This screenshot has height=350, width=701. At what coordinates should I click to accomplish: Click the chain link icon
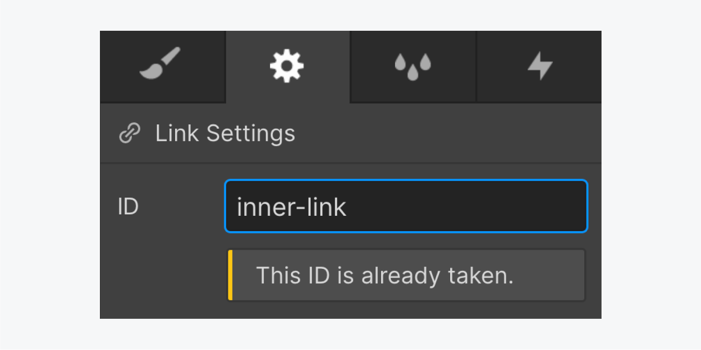[x=129, y=134]
